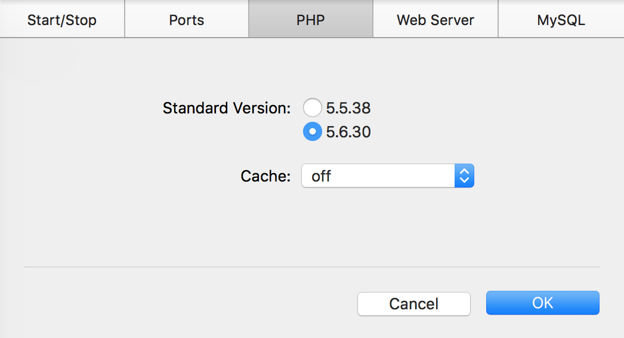Select the 5.5.38 radio button
The height and width of the screenshot is (338, 624).
313,108
